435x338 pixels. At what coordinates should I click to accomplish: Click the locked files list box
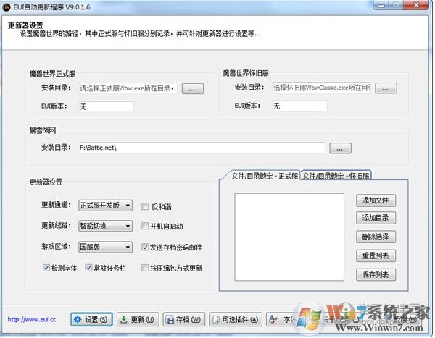point(289,237)
